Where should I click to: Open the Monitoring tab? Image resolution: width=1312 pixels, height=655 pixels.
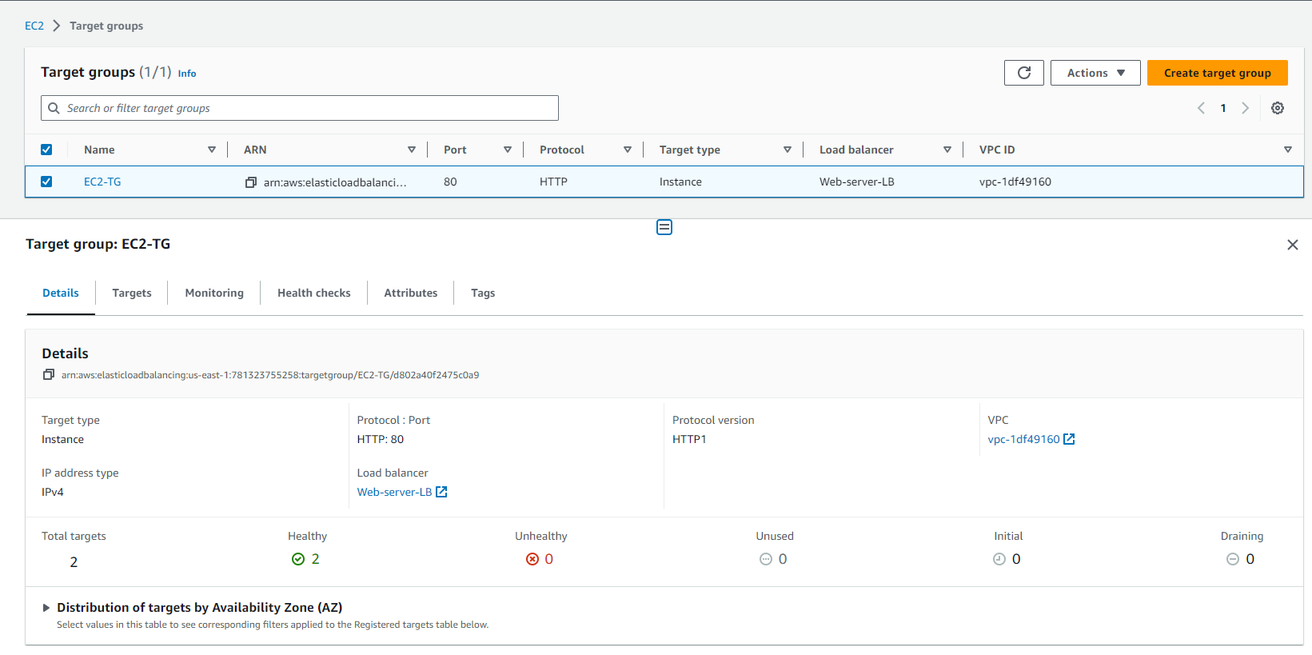pos(214,293)
